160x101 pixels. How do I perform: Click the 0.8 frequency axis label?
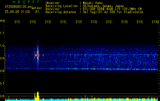point(2,71)
